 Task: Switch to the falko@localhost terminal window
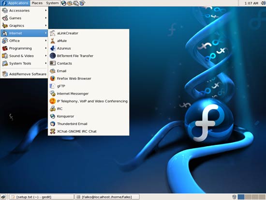click(x=107, y=197)
